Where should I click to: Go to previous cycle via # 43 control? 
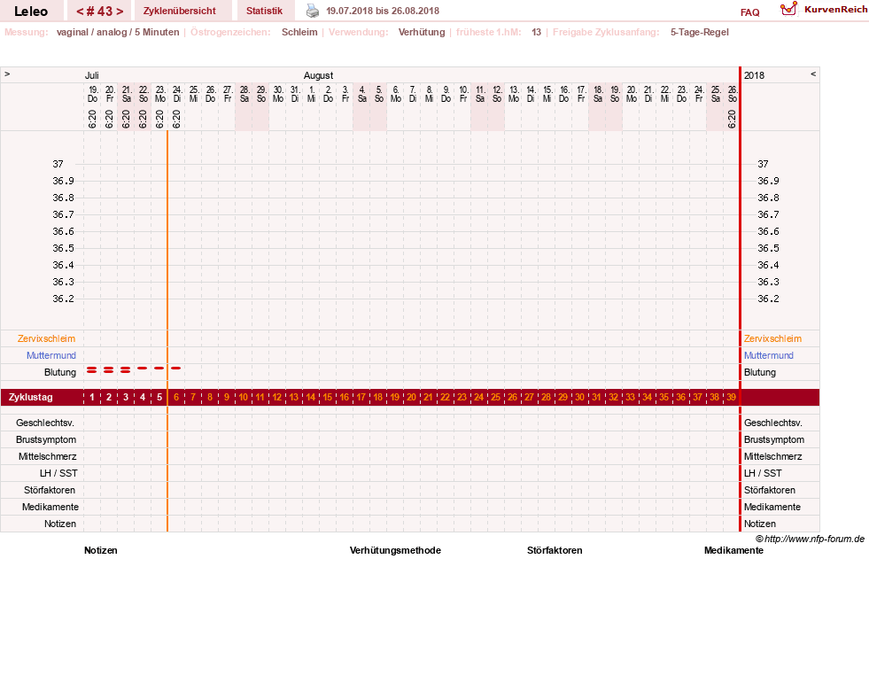80,12
